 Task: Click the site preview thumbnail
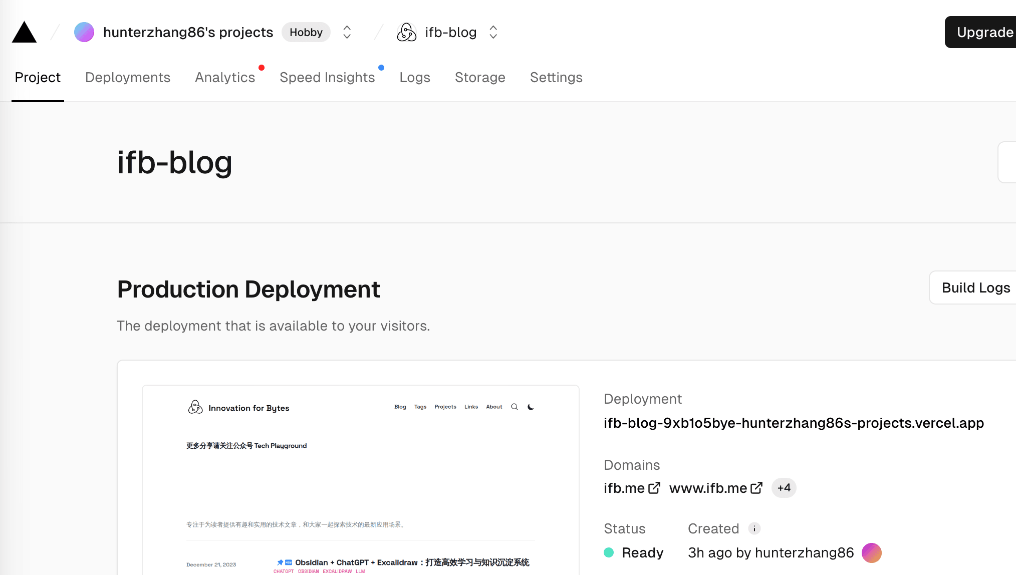tap(360, 481)
